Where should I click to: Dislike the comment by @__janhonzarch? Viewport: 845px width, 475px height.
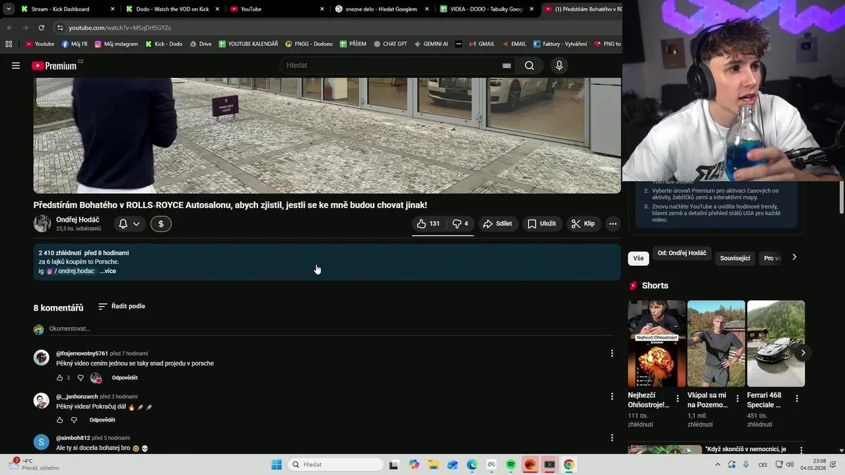pos(74,420)
